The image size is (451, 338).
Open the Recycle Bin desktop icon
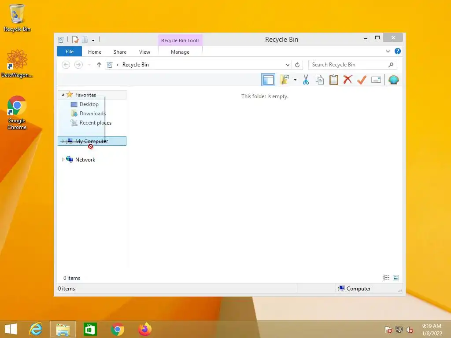point(17,18)
